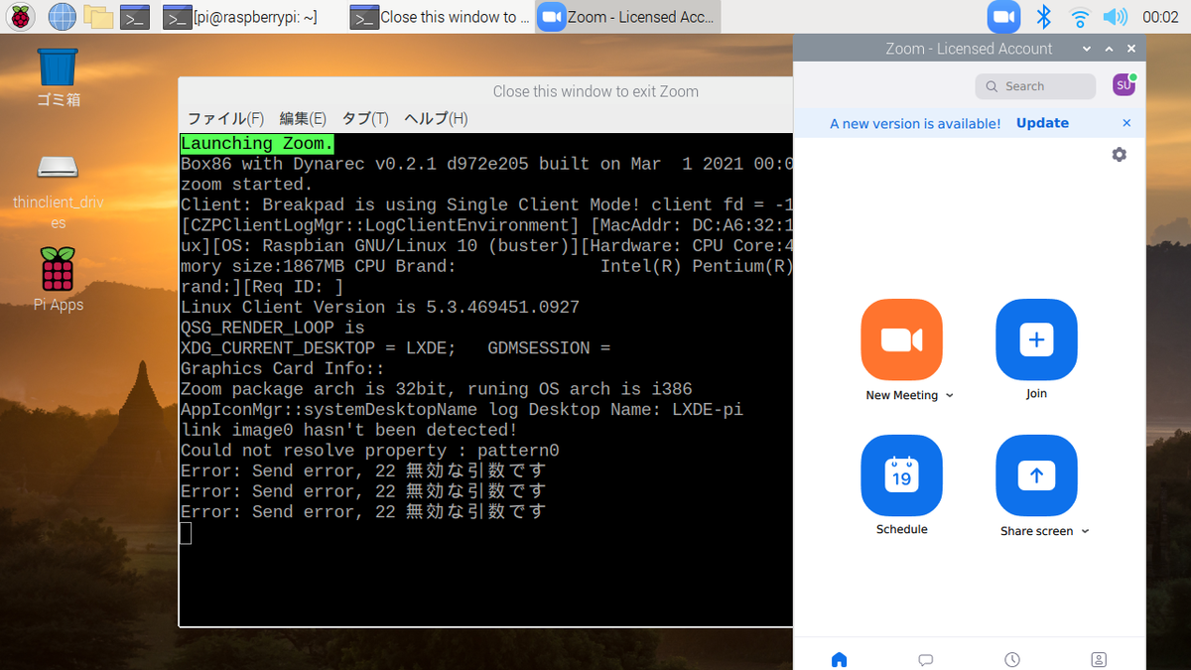
Task: Select the Pi Apps desktop icon
Action: 58,281
